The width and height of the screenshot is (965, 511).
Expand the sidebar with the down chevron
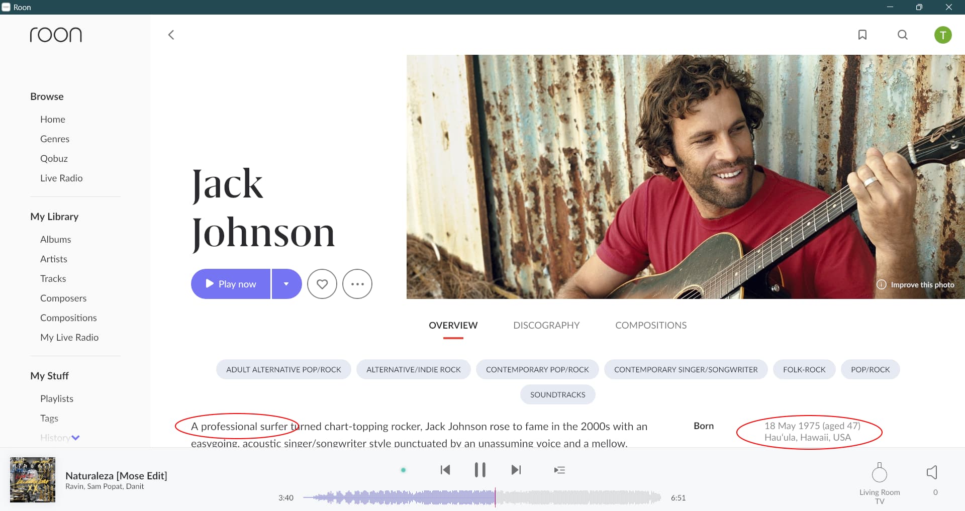(76, 438)
